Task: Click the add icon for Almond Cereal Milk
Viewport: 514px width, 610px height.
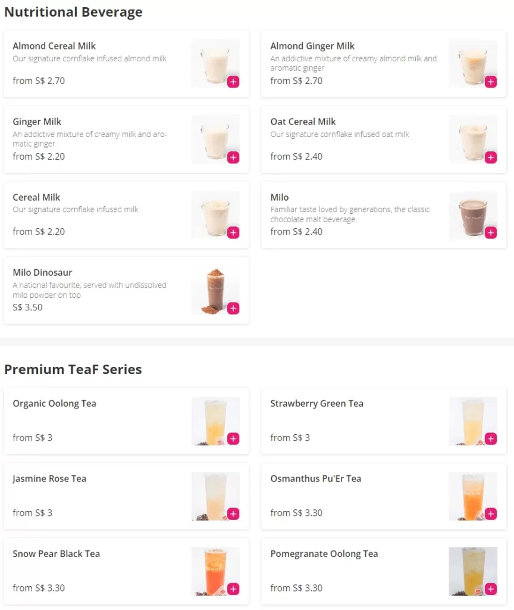Action: tap(233, 82)
